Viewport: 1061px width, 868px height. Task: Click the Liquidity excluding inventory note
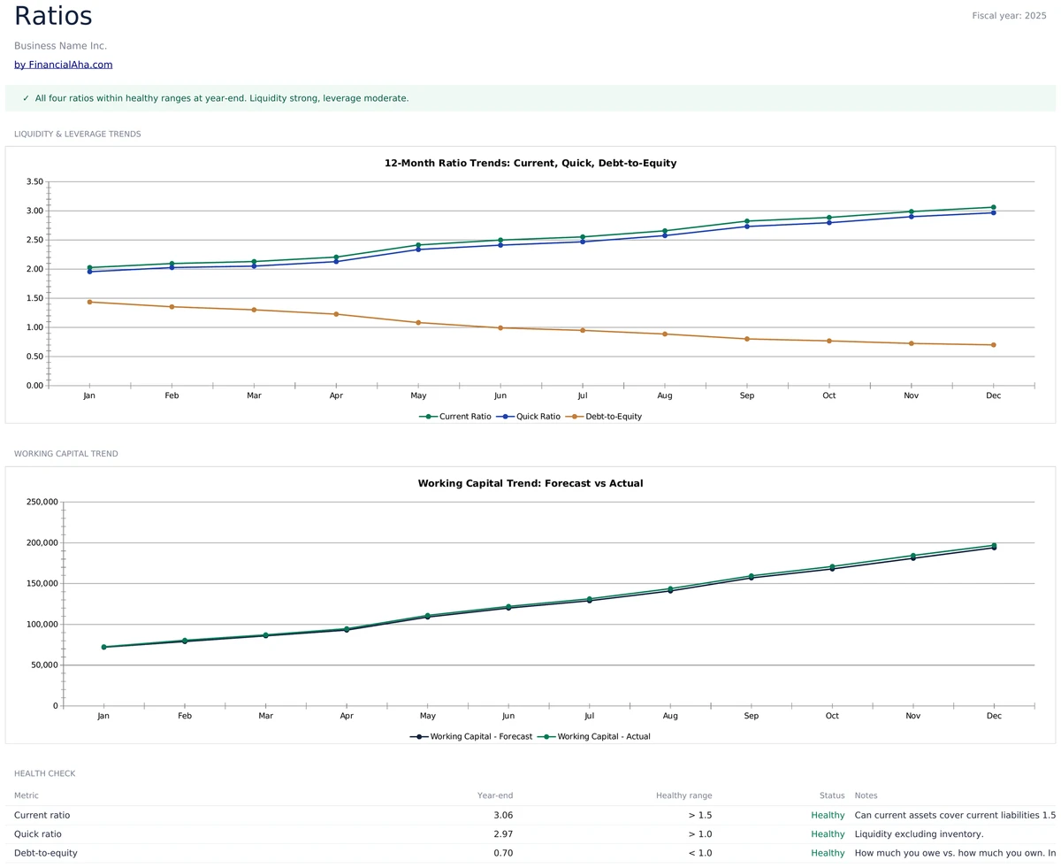tap(919, 834)
